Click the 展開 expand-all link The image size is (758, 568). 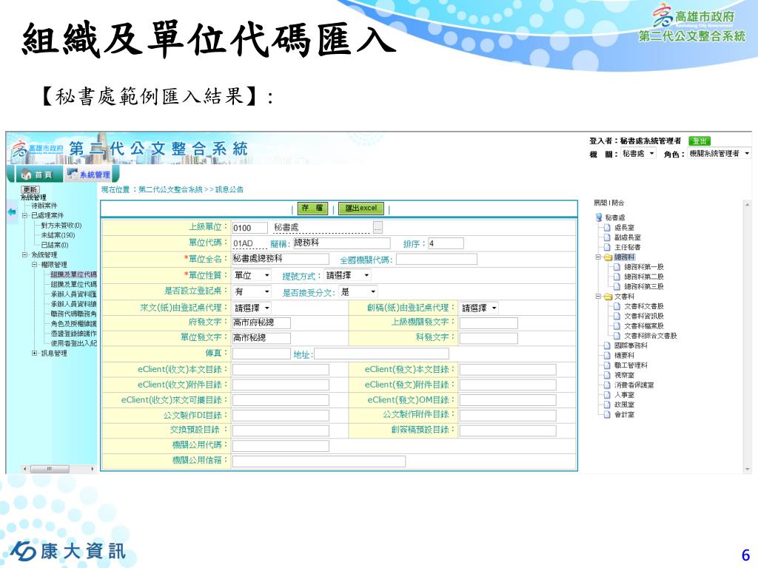click(x=600, y=203)
